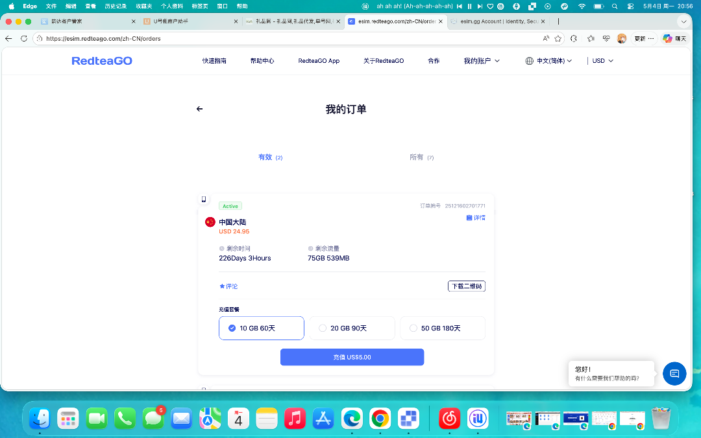Click the 评论 review link

pos(228,286)
